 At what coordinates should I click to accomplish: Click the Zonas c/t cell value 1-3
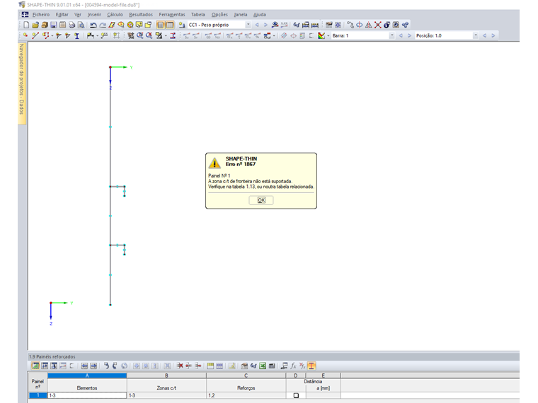tap(167, 395)
